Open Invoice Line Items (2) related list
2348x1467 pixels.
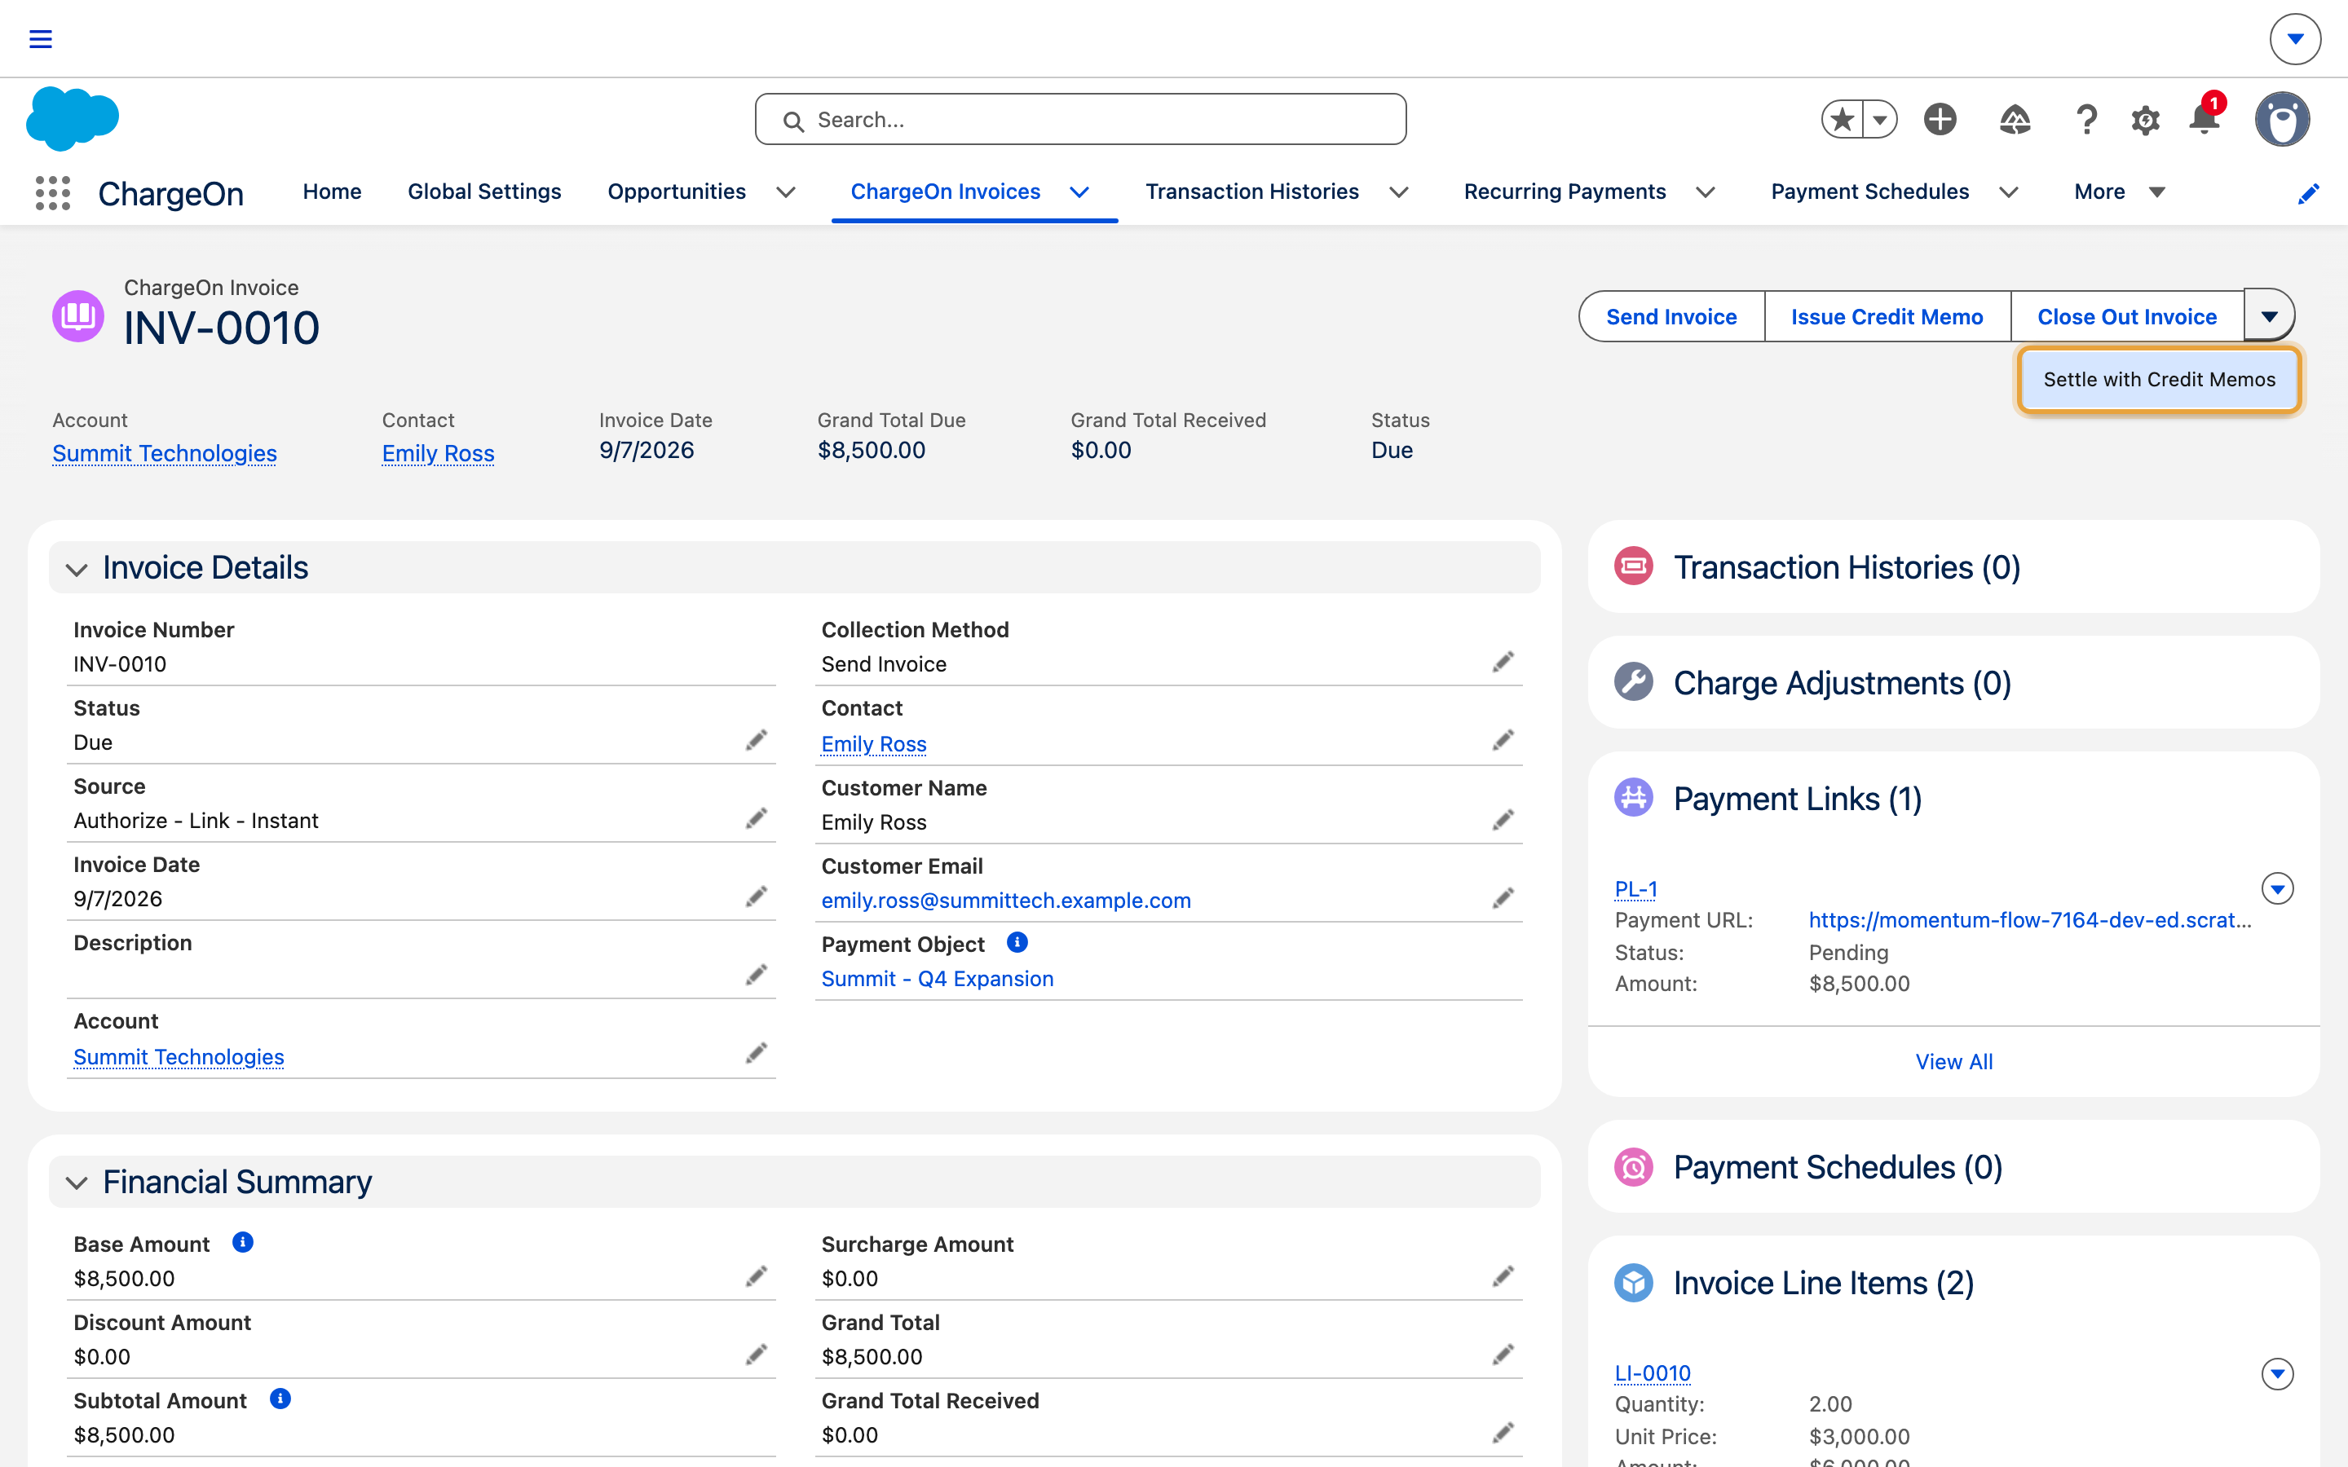pyautogui.click(x=1823, y=1283)
